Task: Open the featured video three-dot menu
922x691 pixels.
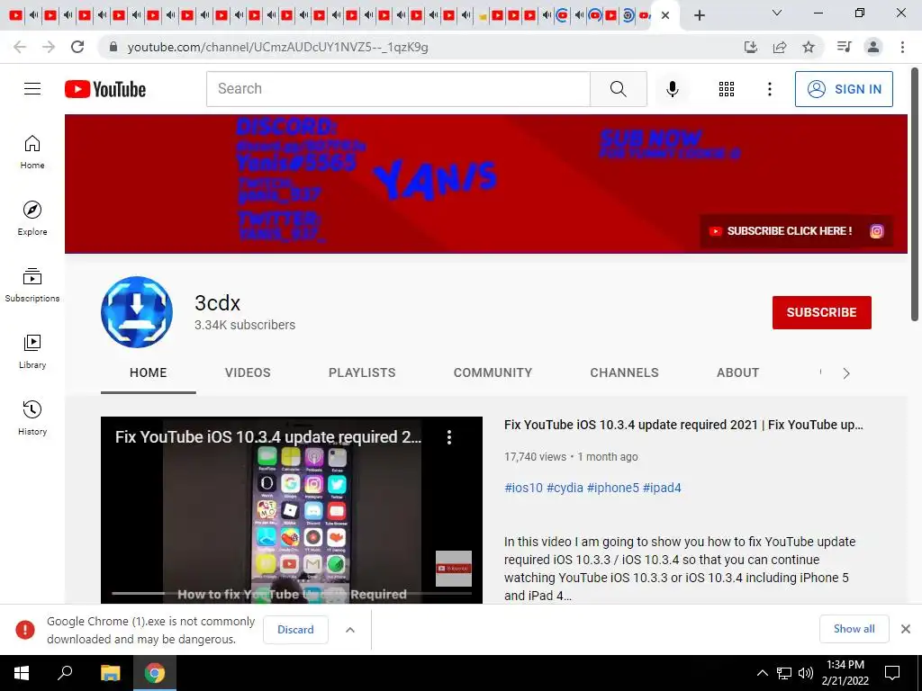Action: (x=449, y=436)
